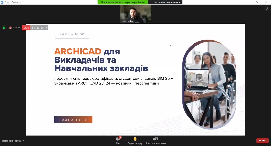Click the Навчальних закладів heading line

coord(101,68)
